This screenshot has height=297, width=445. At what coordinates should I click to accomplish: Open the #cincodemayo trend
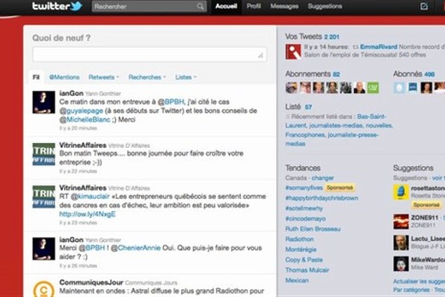306,219
